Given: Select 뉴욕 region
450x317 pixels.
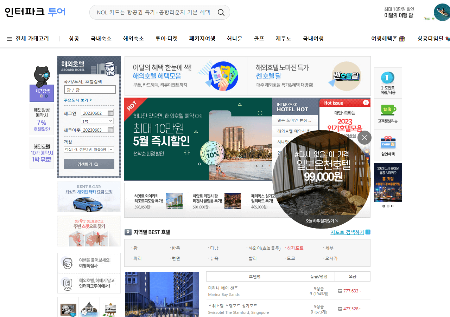Looking at the screenshot, I should pos(214,258).
